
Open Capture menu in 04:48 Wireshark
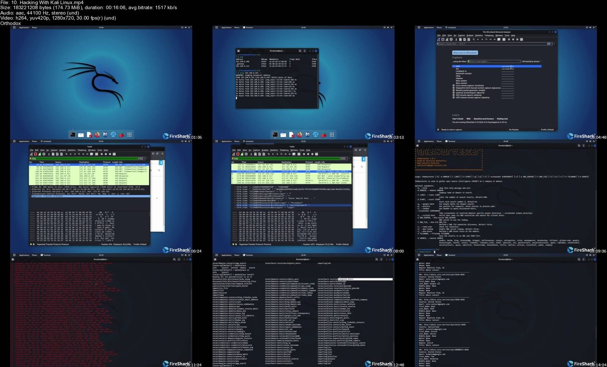pos(461,36)
